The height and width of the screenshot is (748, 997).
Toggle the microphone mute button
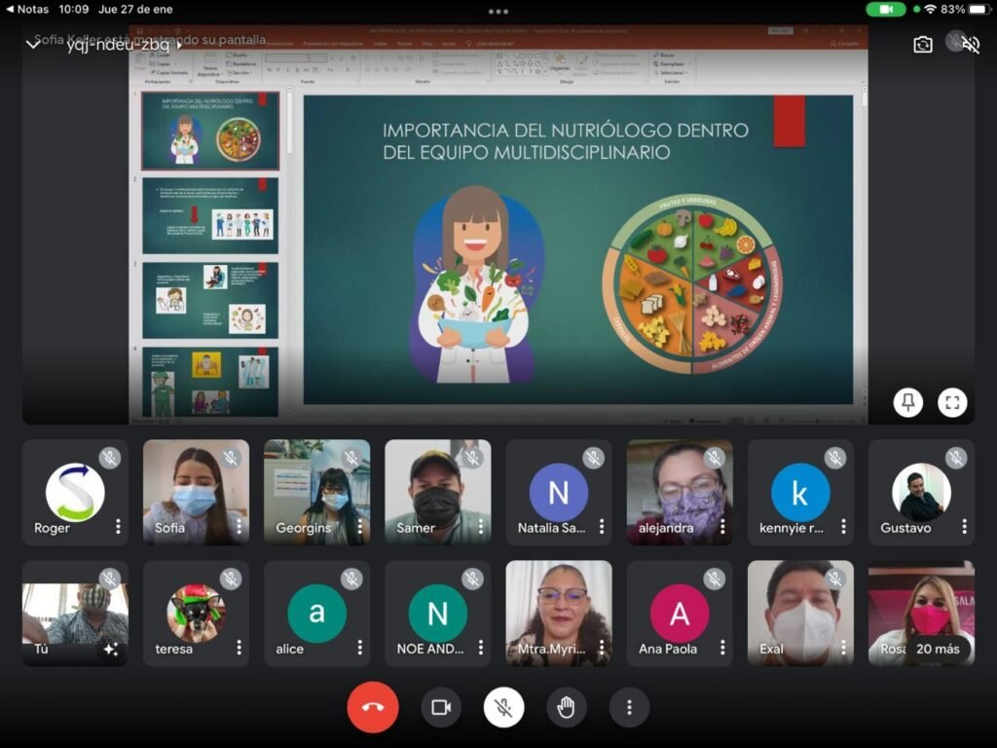[503, 707]
